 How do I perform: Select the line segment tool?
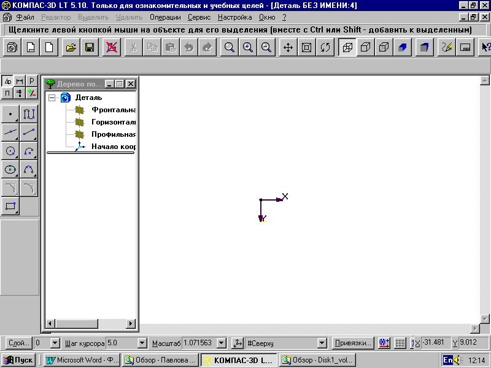point(29,132)
